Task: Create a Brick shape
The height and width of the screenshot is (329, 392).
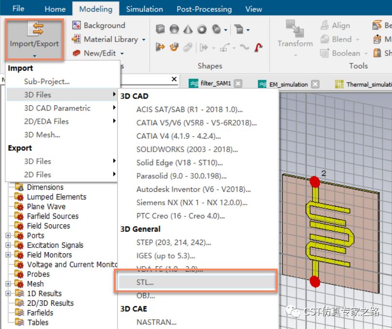Action: click(x=160, y=29)
